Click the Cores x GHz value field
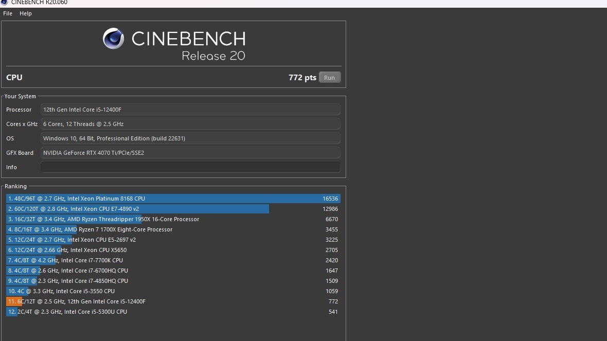The width and height of the screenshot is (607, 341). (190, 124)
